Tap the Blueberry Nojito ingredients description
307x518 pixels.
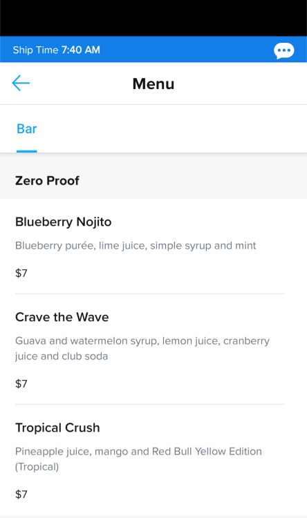pyautogui.click(x=136, y=246)
